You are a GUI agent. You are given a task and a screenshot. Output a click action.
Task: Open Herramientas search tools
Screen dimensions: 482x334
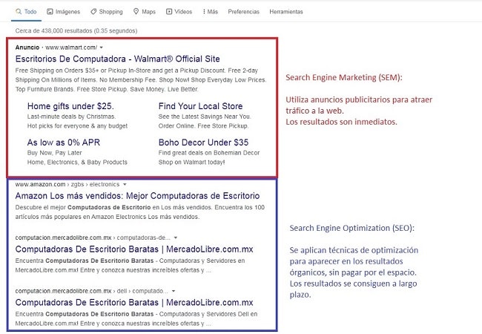tap(286, 12)
